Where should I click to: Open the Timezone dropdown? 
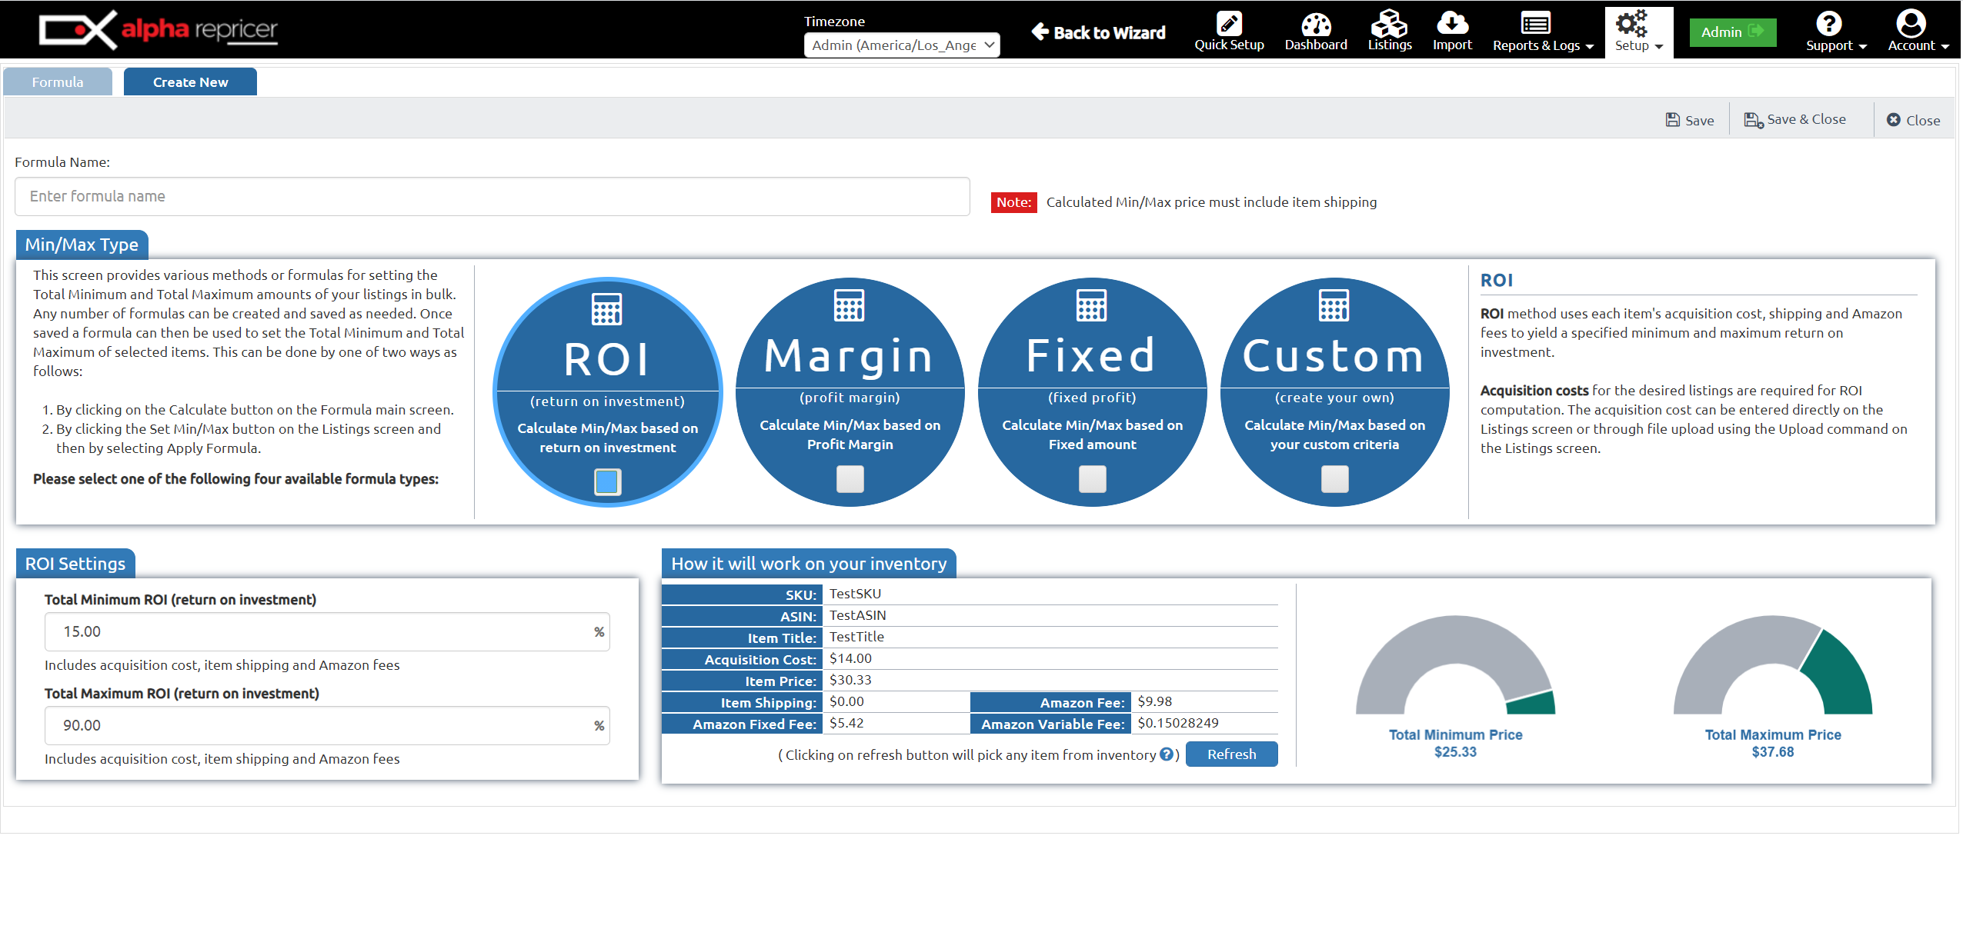click(902, 45)
